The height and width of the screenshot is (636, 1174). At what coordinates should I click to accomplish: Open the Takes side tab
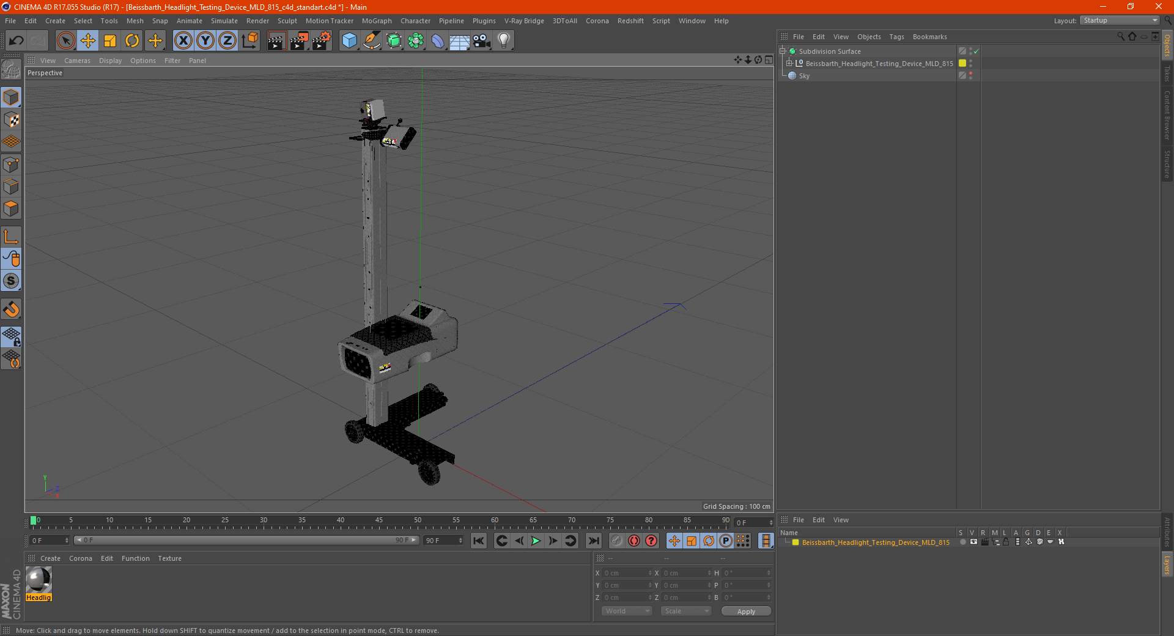point(1167,73)
